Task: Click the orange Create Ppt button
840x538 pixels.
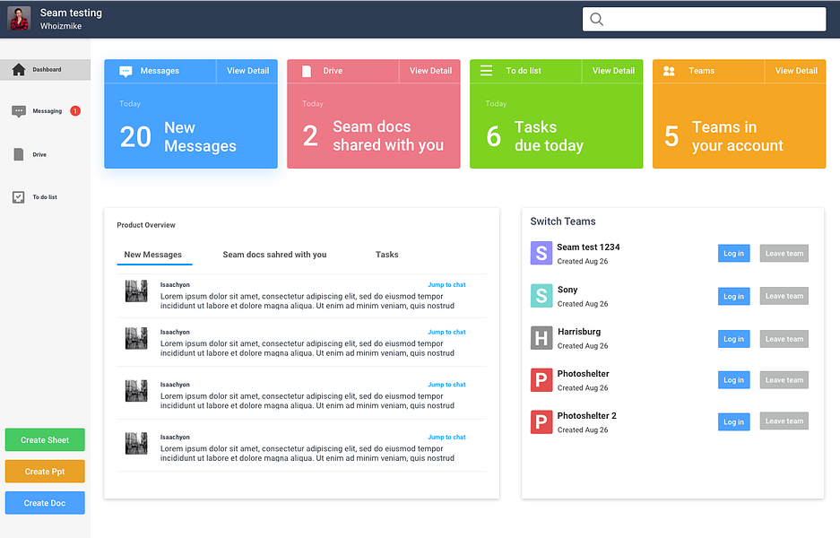Action: point(45,472)
